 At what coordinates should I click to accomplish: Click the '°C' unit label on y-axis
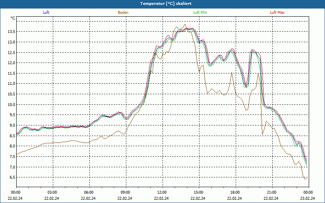tap(13, 18)
